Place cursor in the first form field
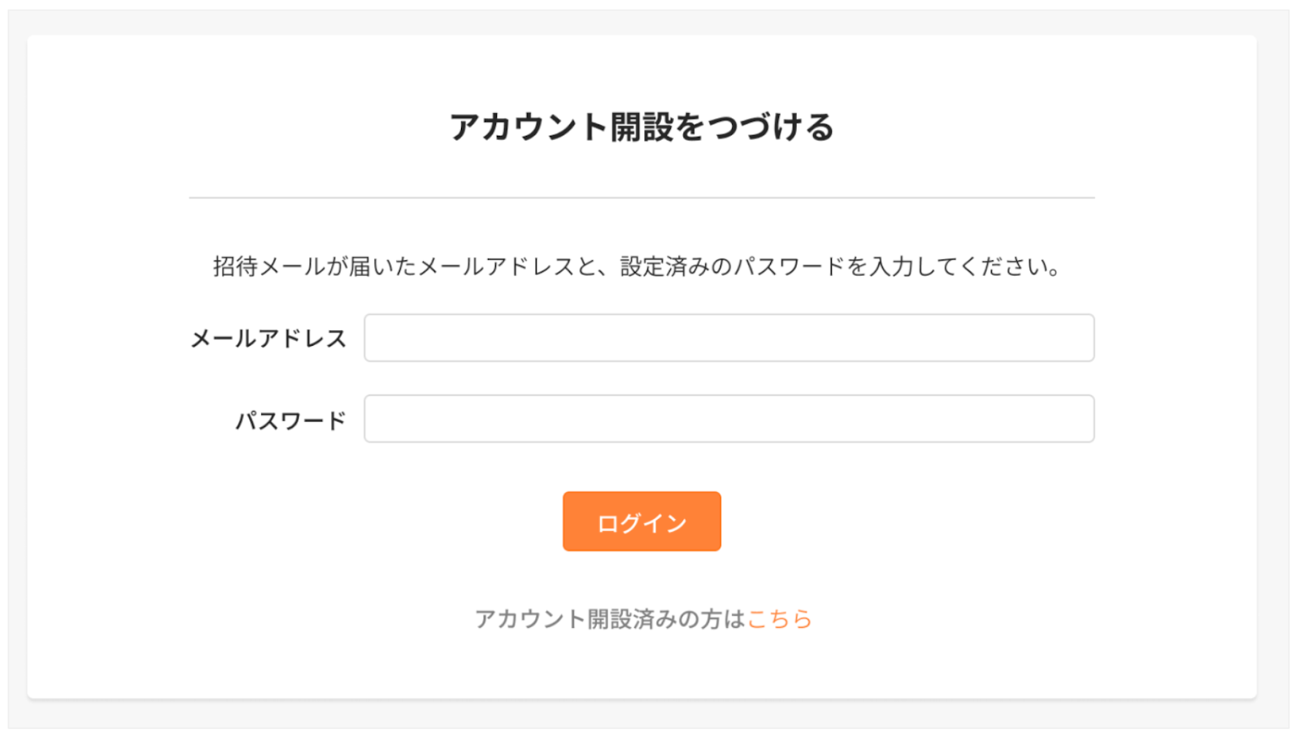This screenshot has height=741, width=1301. [729, 338]
